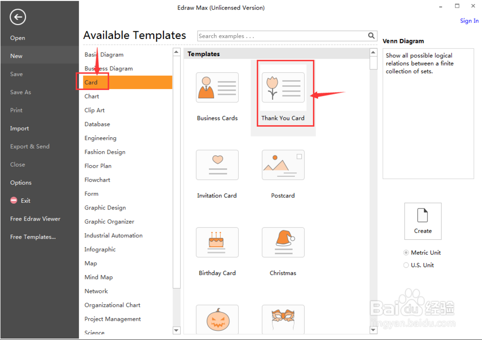Select the Business Cards template icon
Screen dimensions: 482x340
[x=217, y=88]
